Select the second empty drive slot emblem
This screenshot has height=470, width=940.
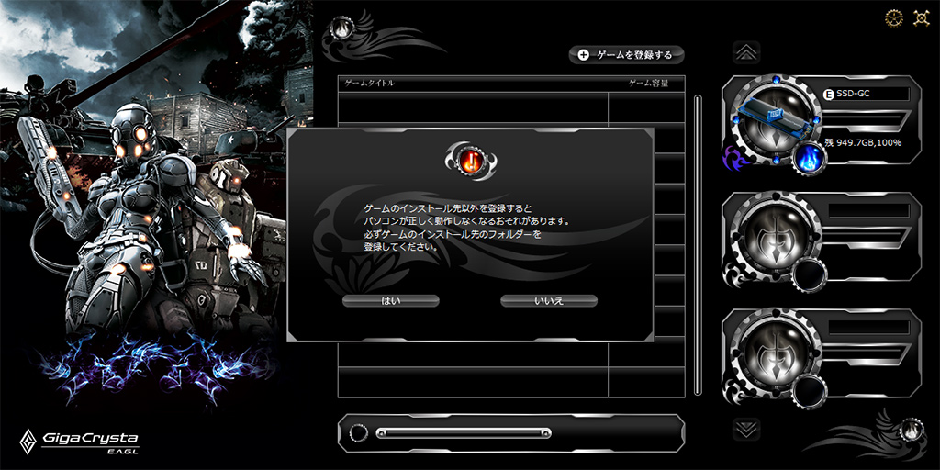(x=775, y=235)
